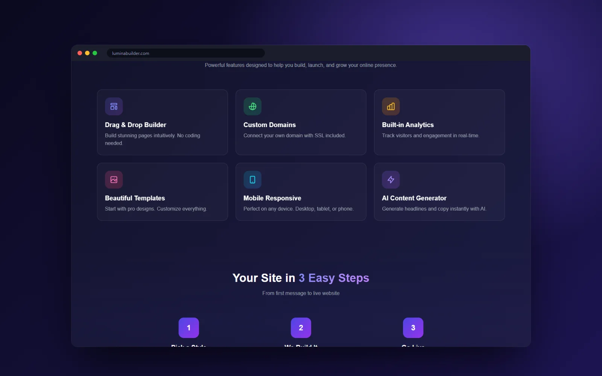Click 'Generate headlines and copy instantly' text

pyautogui.click(x=434, y=209)
